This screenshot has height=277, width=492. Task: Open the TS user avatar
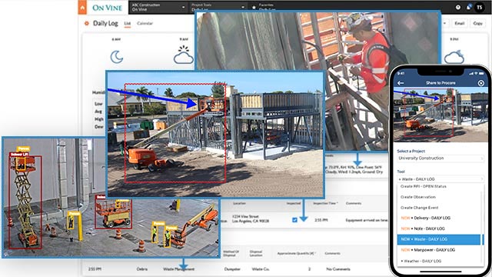(x=480, y=7)
